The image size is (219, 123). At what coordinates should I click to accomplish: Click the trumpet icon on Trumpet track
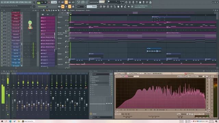(66, 20)
